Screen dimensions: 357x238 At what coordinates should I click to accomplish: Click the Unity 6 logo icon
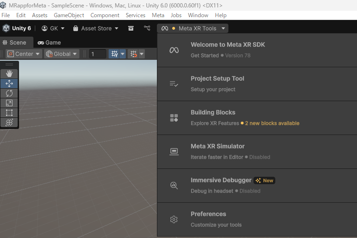(6, 28)
